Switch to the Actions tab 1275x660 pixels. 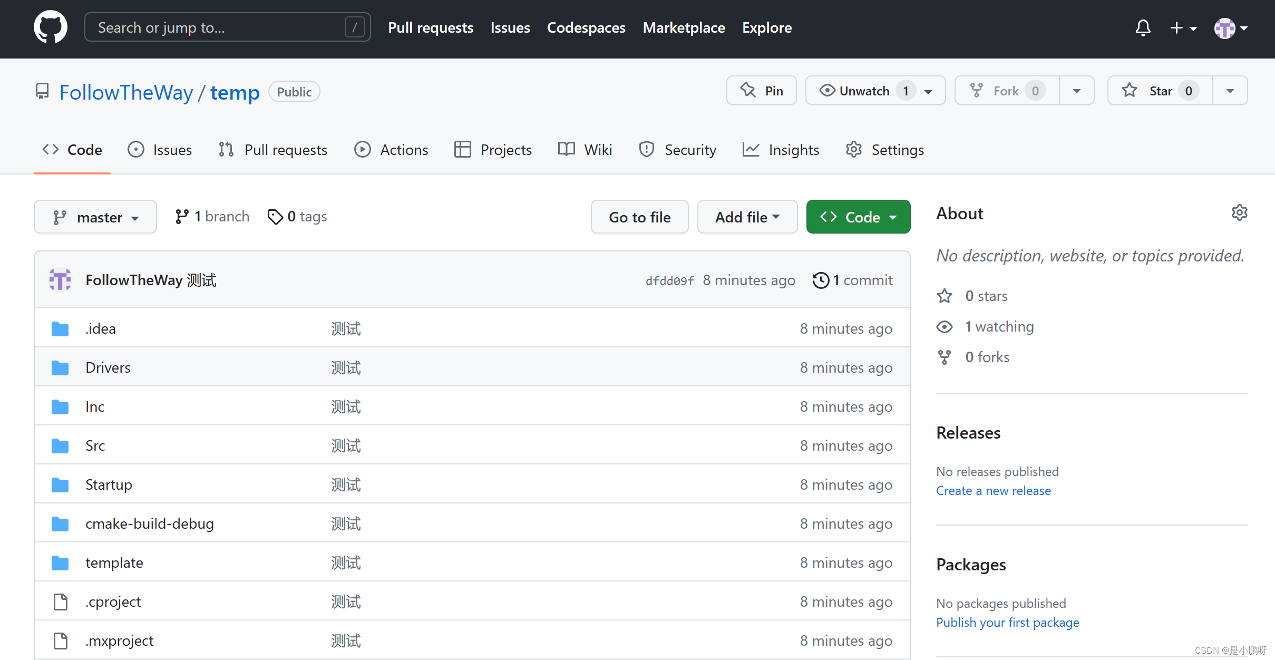tap(391, 150)
